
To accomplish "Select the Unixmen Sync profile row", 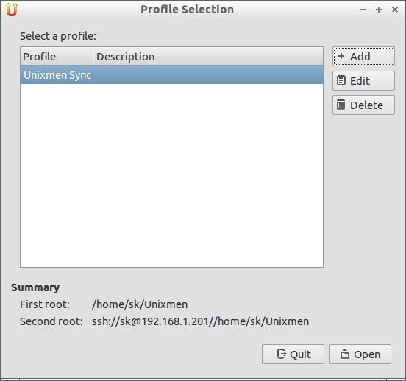I will pos(171,75).
